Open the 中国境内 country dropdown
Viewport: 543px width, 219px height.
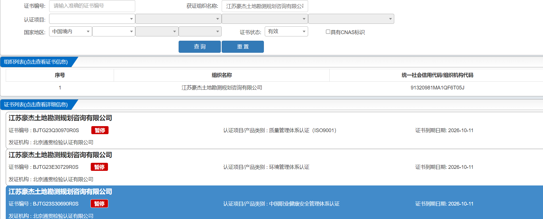coord(71,32)
